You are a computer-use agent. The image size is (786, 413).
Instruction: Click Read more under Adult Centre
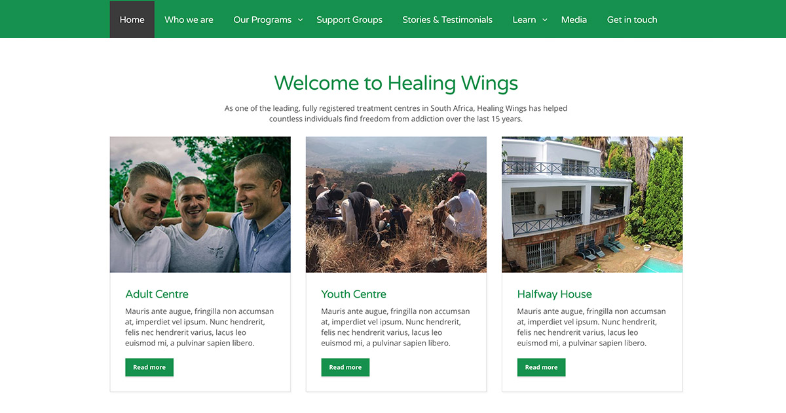(x=149, y=367)
